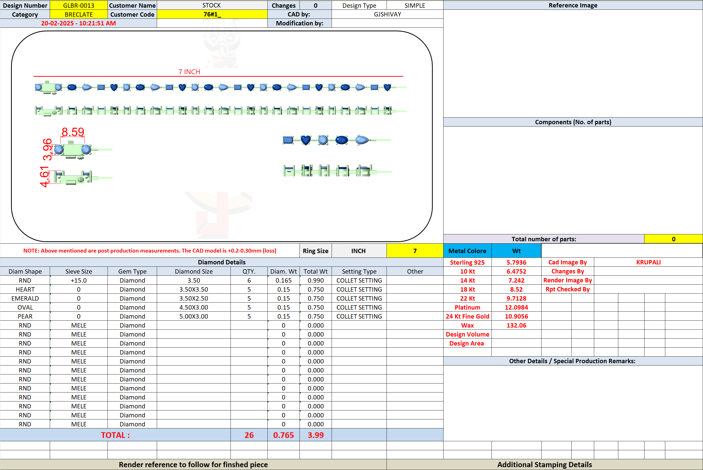Image resolution: width=703 pixels, height=470 pixels.
Task: Select the 14 Kt weight 7.242
Action: tap(516, 280)
